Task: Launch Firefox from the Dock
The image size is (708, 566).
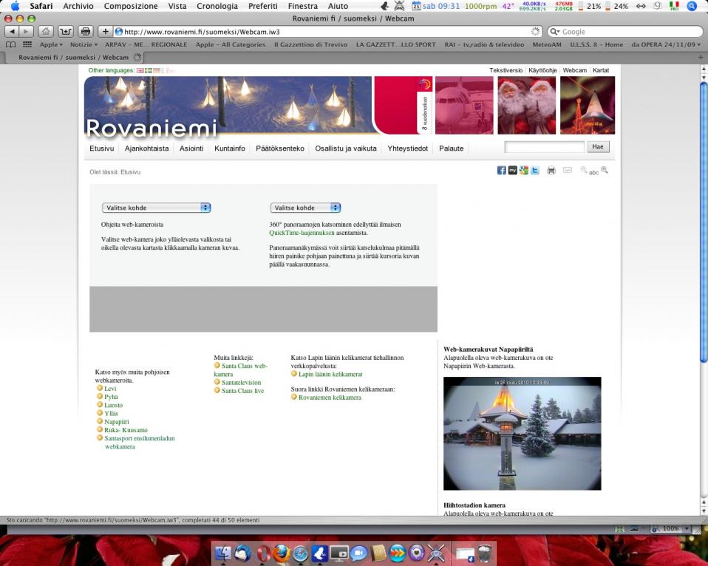Action: point(281,553)
